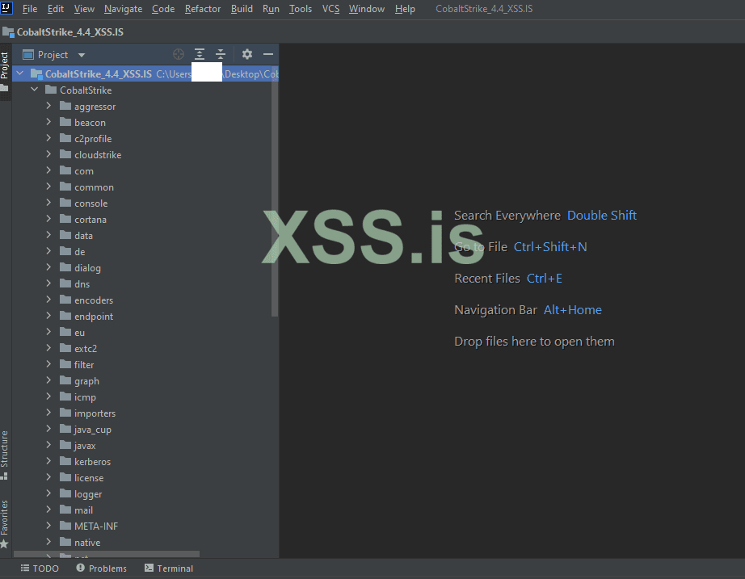Click CobaltStrike_4.4_XSS.IS in navigation bar
This screenshot has width=745, height=579.
69,32
